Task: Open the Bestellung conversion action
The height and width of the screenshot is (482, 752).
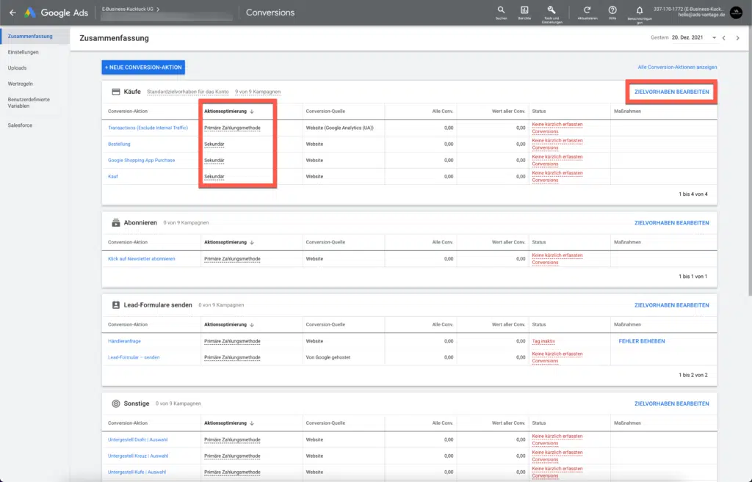Action: pos(119,145)
